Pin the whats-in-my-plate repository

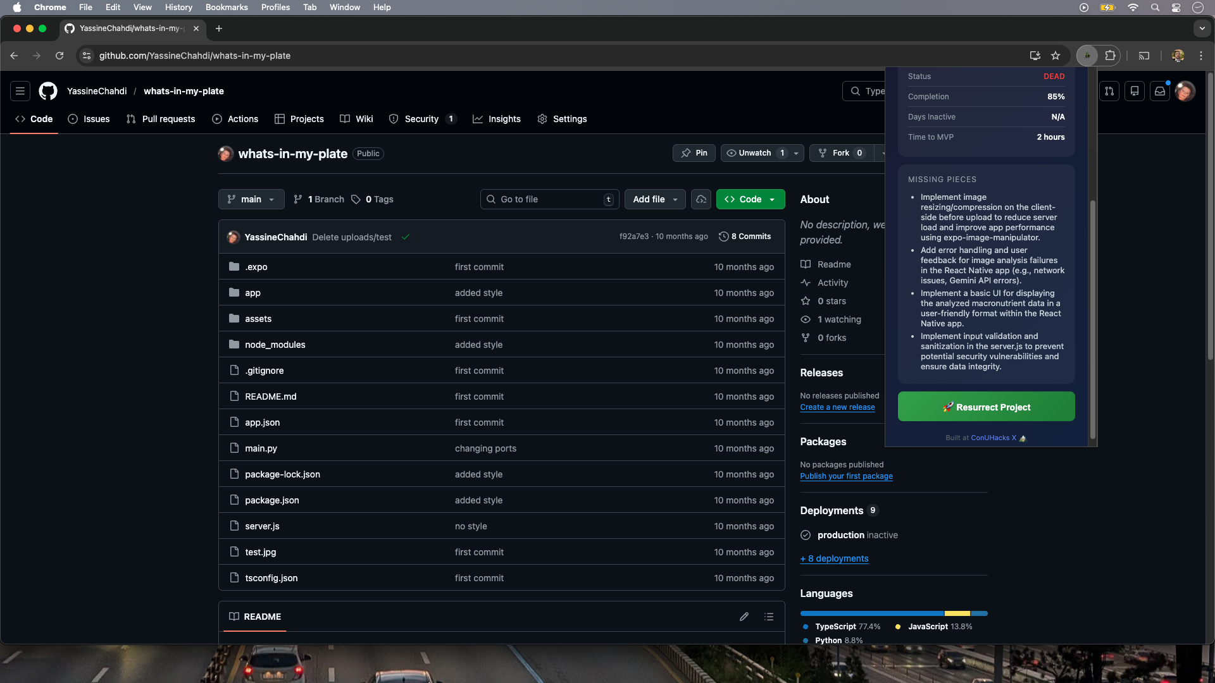(694, 153)
